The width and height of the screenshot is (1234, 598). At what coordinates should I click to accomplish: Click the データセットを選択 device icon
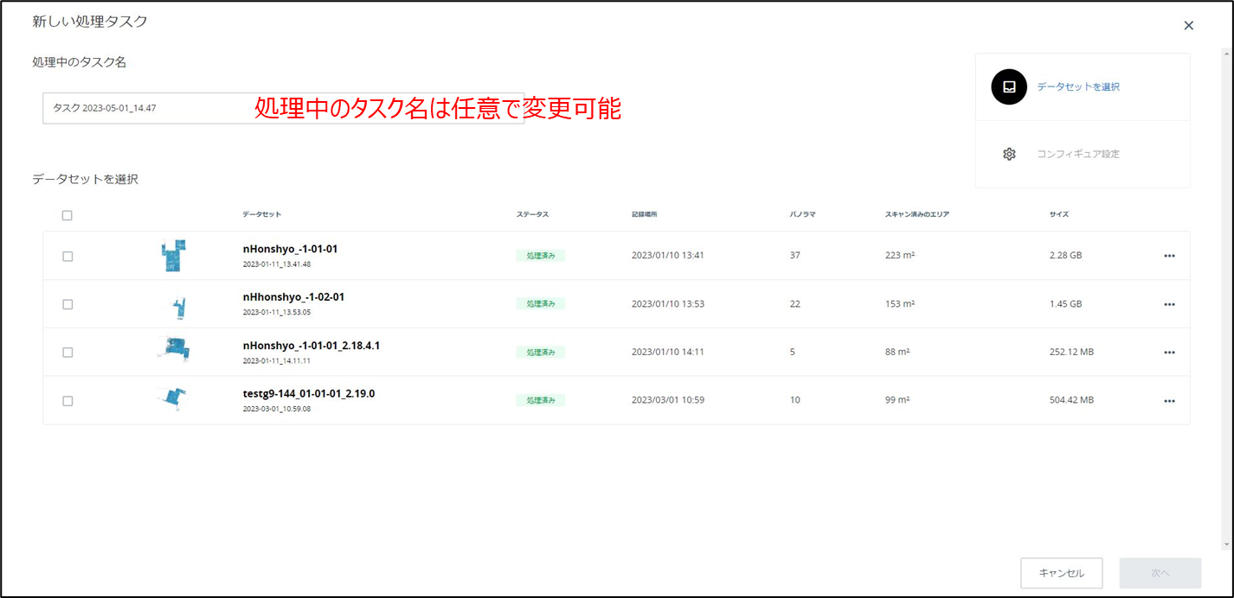click(1007, 86)
